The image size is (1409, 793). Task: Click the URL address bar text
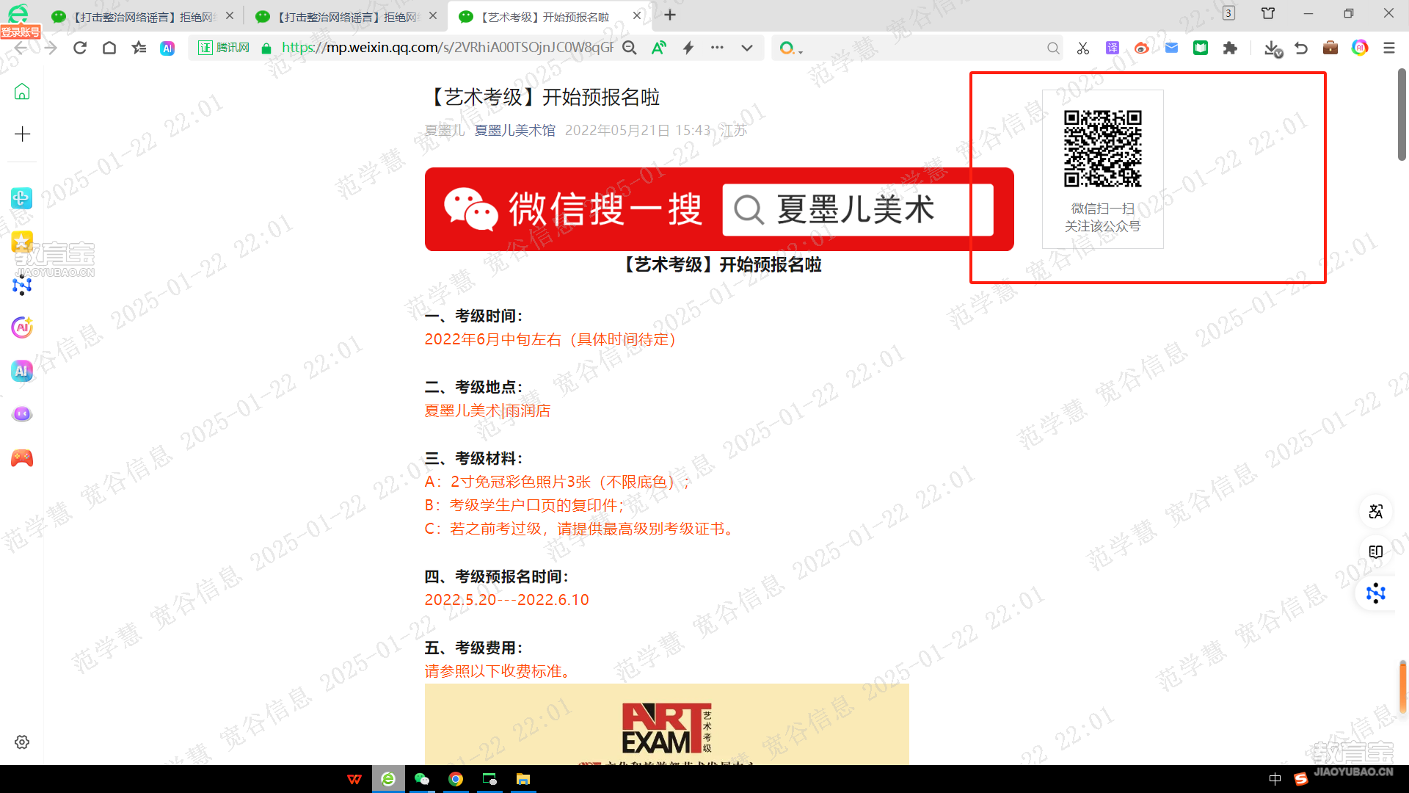click(448, 48)
